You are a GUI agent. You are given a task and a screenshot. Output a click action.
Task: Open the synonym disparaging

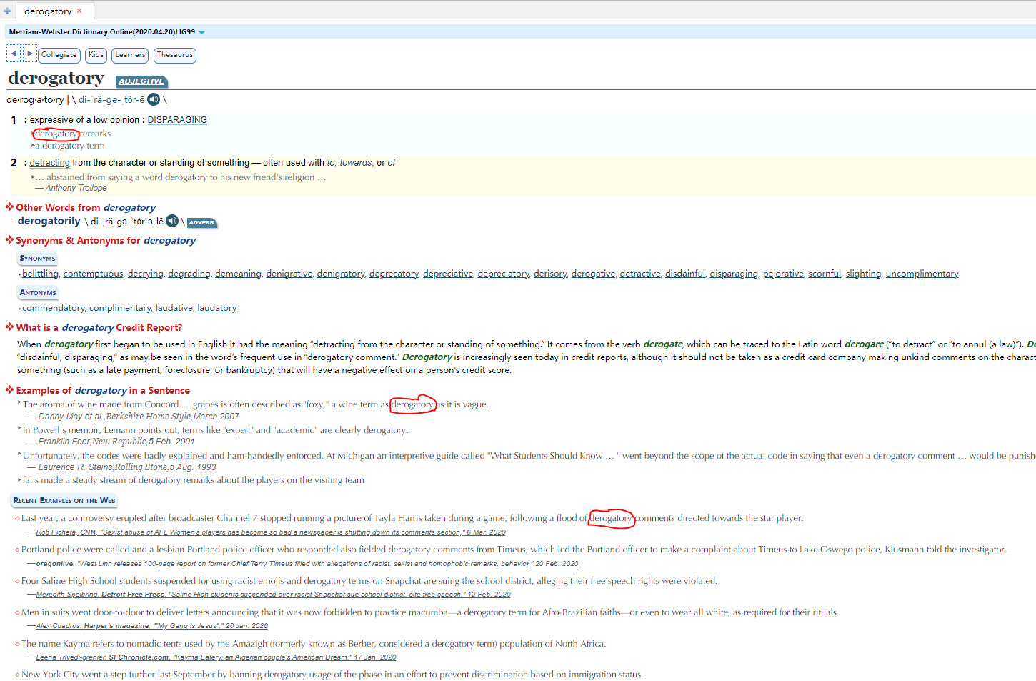coord(734,274)
